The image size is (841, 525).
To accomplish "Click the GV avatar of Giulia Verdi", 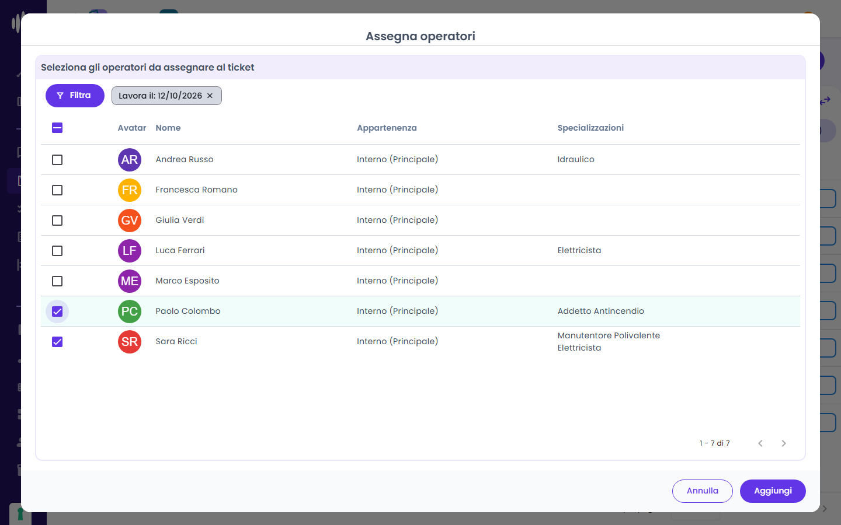I will [130, 220].
